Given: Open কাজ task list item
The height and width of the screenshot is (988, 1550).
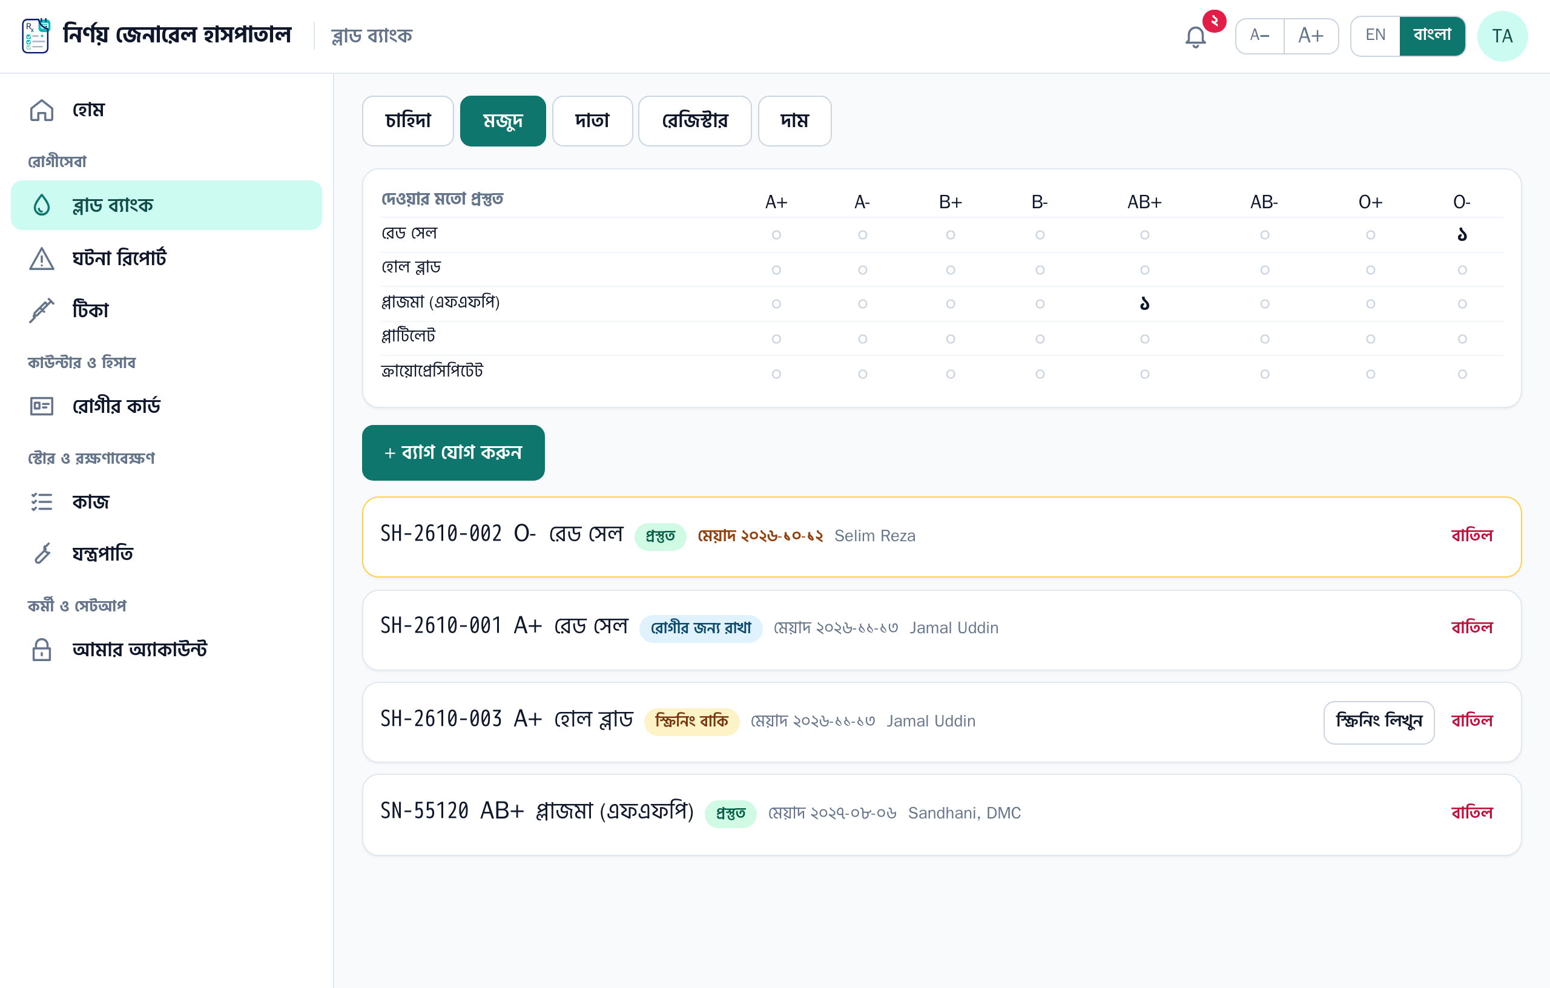Looking at the screenshot, I should [166, 501].
